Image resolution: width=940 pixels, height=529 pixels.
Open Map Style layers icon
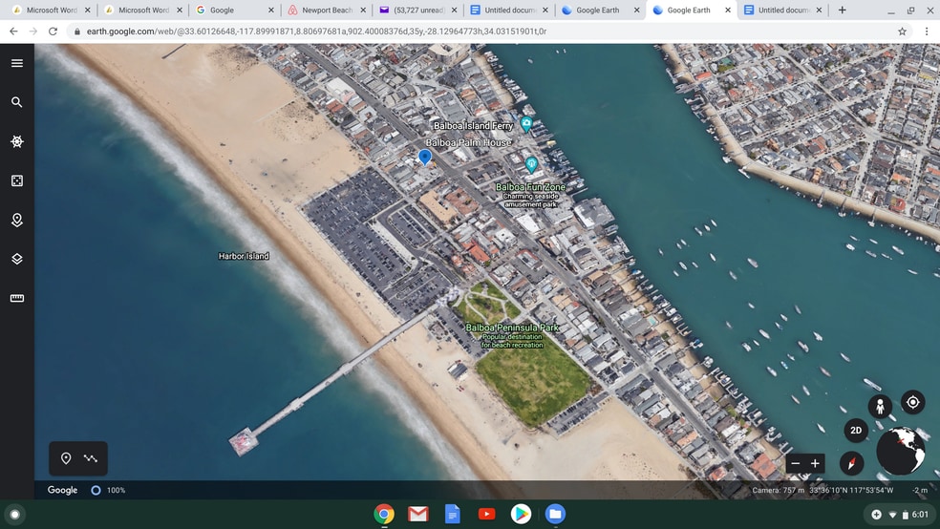coord(16,259)
